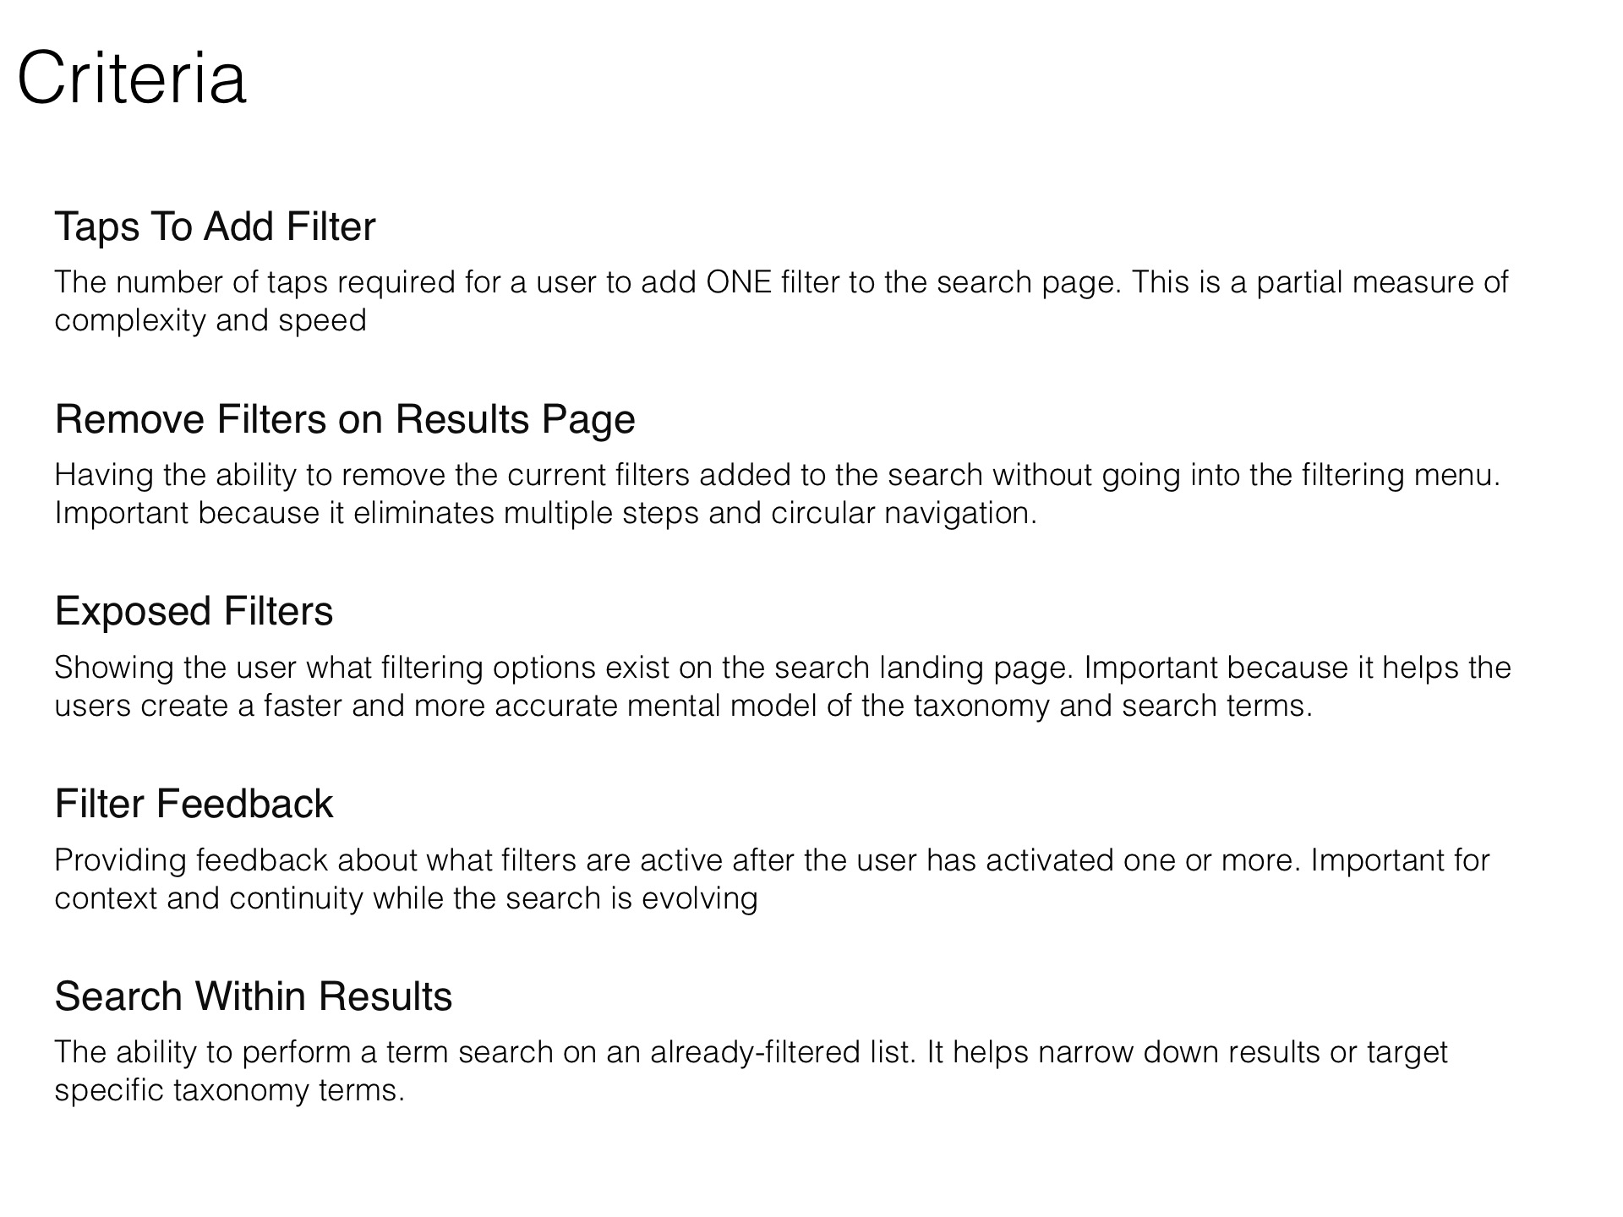The height and width of the screenshot is (1217, 1623).
Task: Click the text 'specific taxonomy terms.'
Action: tap(230, 1091)
